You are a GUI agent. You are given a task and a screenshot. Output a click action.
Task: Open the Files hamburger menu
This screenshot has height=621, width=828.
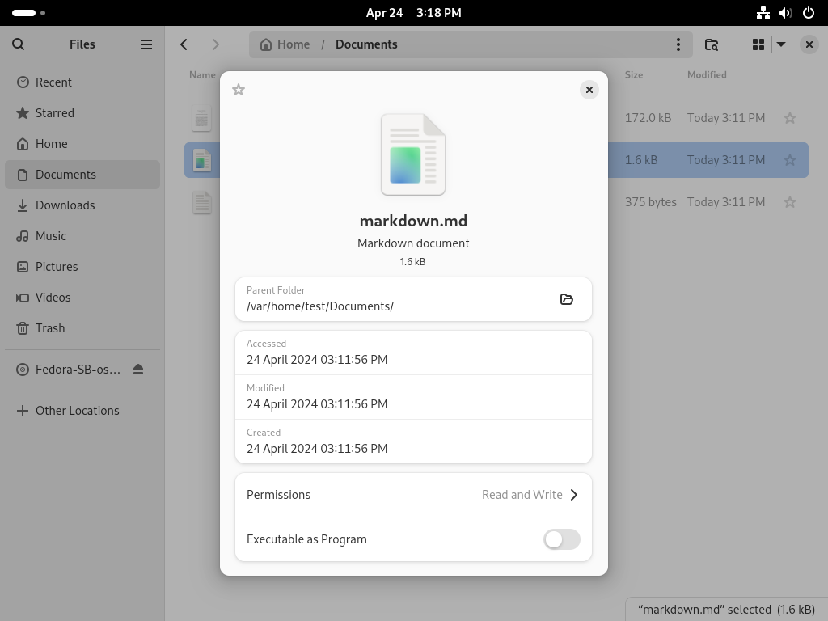click(146, 44)
